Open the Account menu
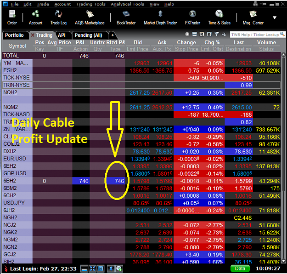The image size is (287, 274). point(62,4)
